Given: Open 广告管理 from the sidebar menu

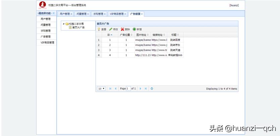Looking at the screenshot, I should [x=46, y=37].
